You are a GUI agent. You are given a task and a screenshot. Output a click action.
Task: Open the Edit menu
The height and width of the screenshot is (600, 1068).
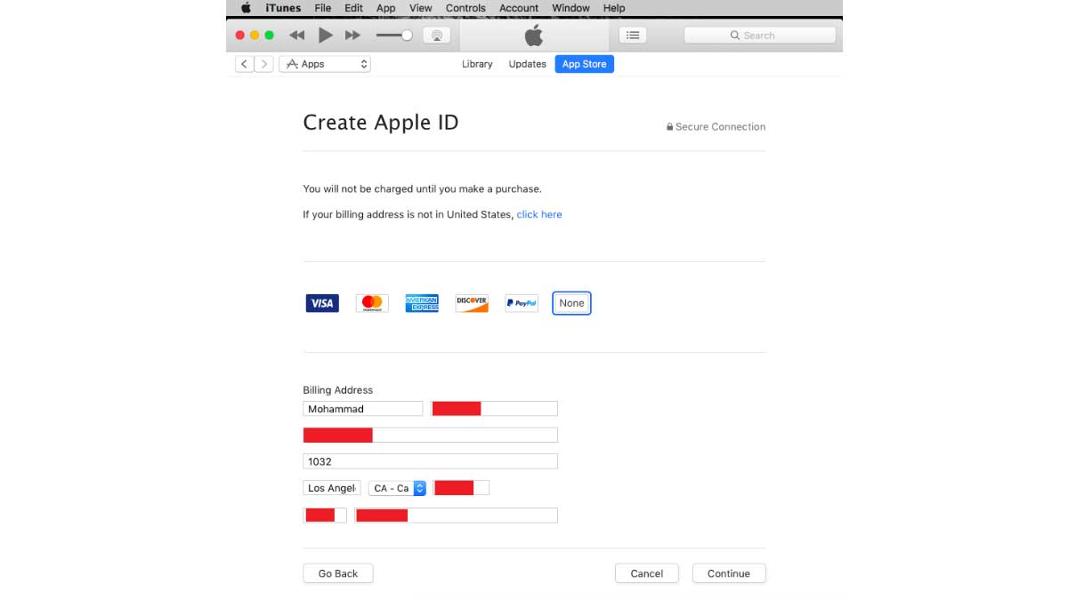pyautogui.click(x=354, y=8)
